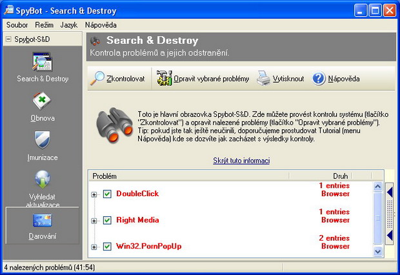
Task: Close the SpyBot window
Action: click(390, 11)
